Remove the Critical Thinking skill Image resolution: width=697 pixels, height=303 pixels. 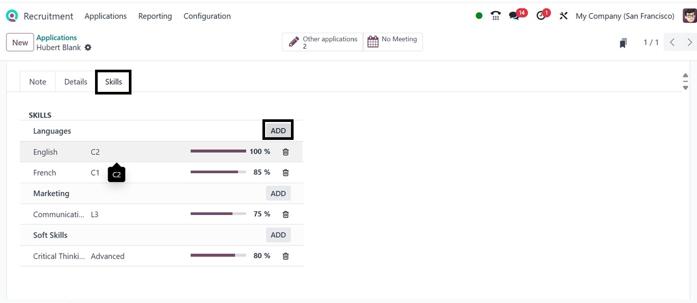coord(286,256)
